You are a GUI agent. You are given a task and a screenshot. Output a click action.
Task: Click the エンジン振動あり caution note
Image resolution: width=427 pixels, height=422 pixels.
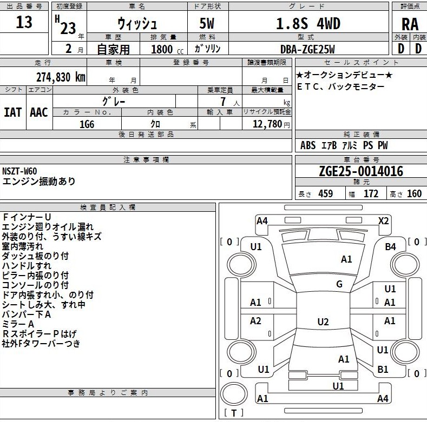pos(38,182)
